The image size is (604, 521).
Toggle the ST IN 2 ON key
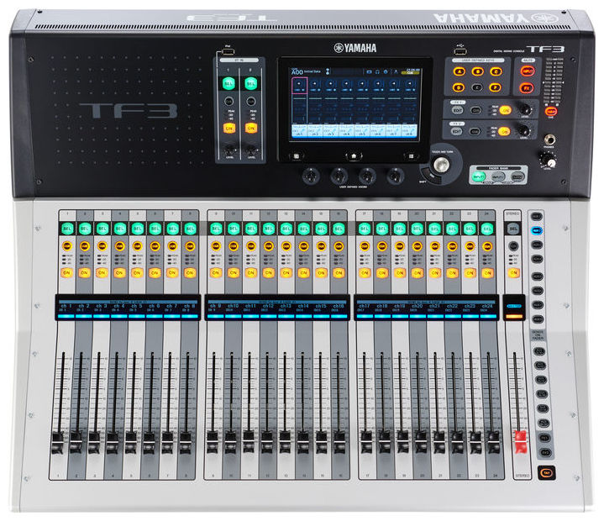[x=251, y=128]
